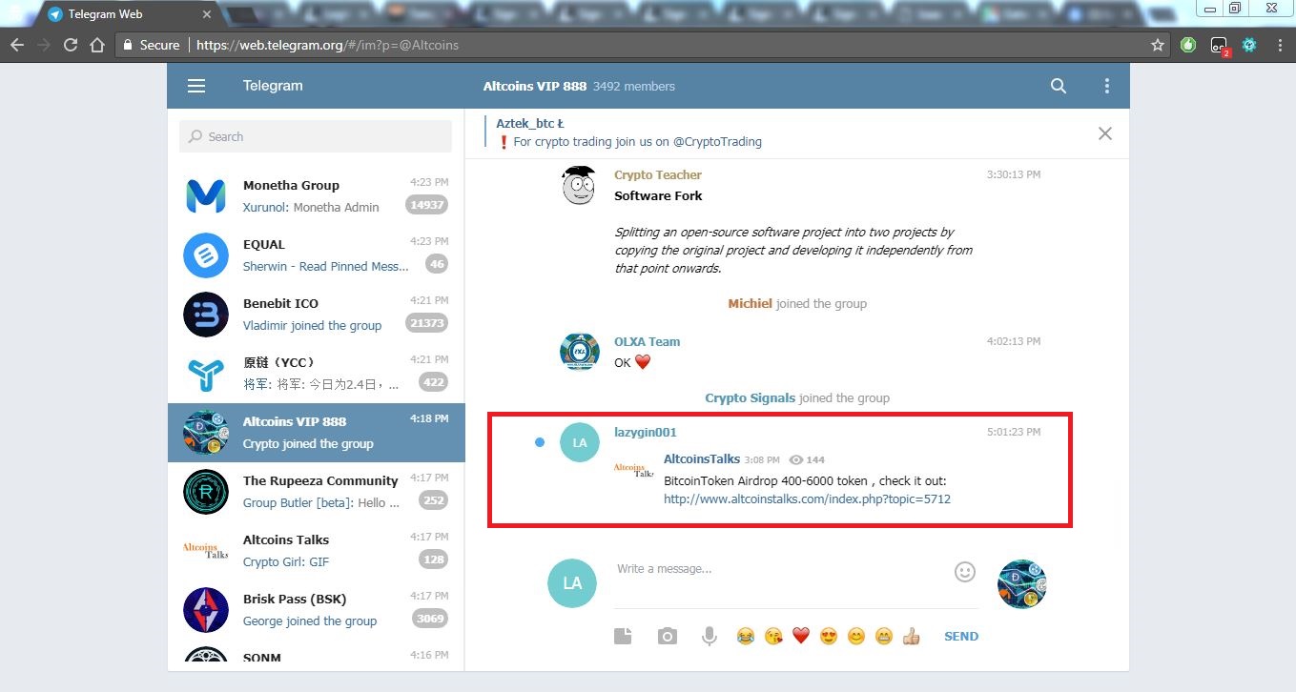Open the altcoinstalks.com topic link
Screen dimensions: 1296x692
pyautogui.click(x=807, y=499)
